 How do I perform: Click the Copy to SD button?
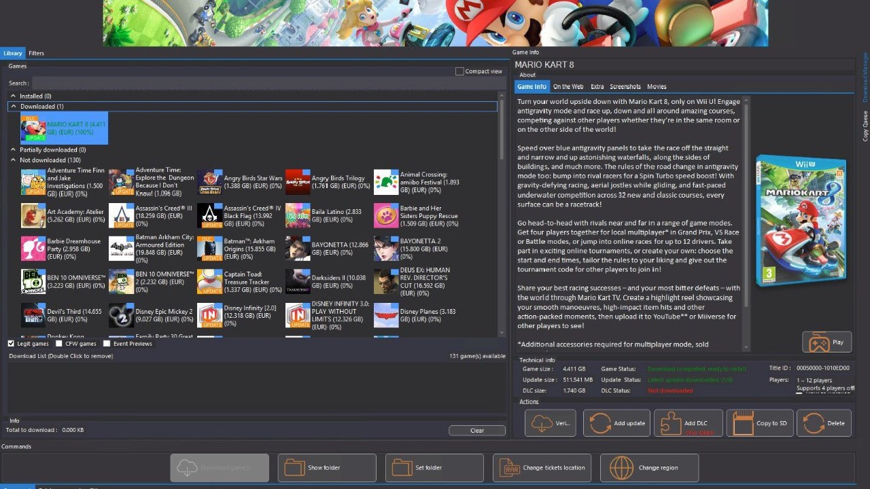coord(760,422)
